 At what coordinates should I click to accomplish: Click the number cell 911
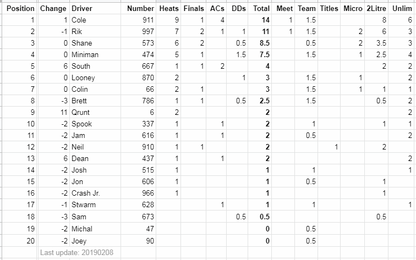[x=147, y=20]
